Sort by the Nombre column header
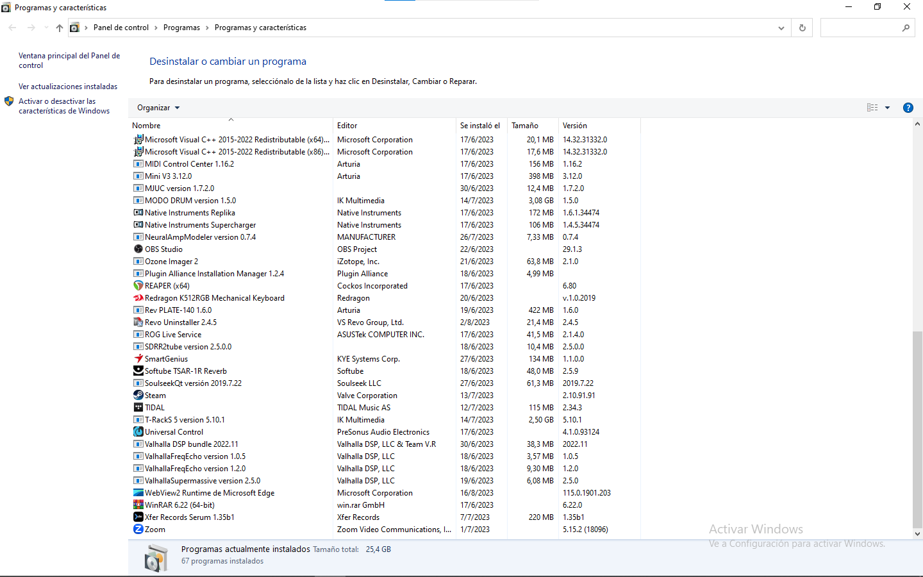Screen dimensions: 923x577 coord(231,126)
